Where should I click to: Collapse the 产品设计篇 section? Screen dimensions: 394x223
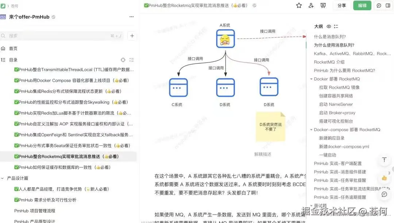(2, 178)
